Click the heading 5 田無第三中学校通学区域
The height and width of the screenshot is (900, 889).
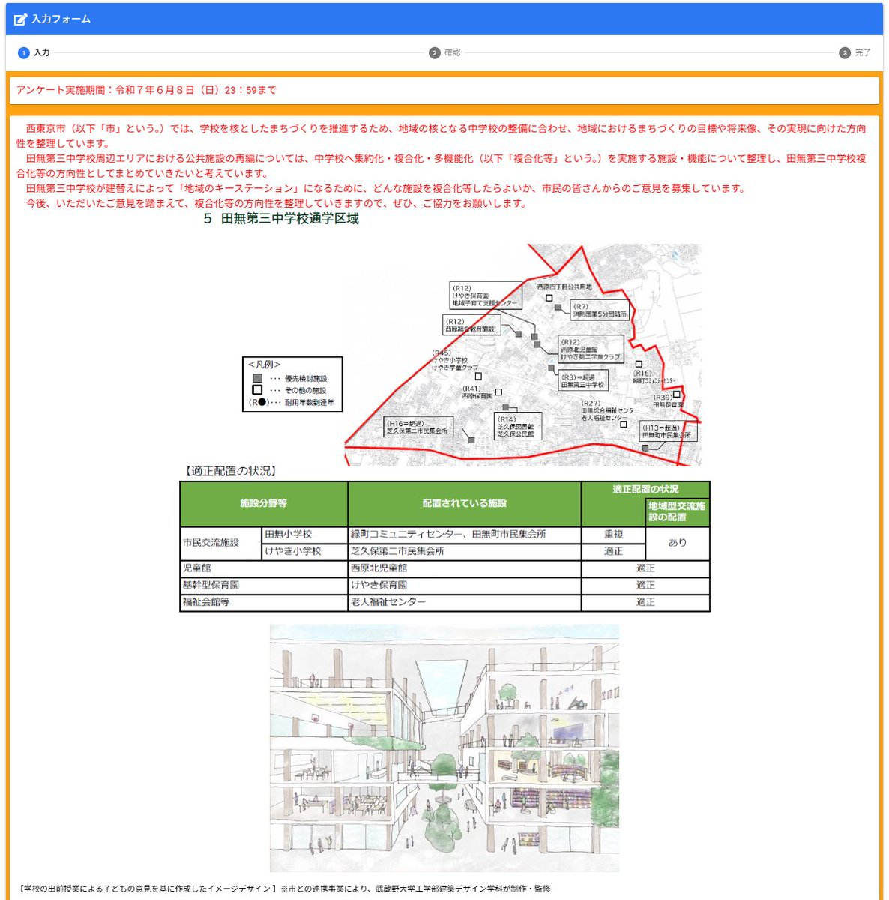281,219
